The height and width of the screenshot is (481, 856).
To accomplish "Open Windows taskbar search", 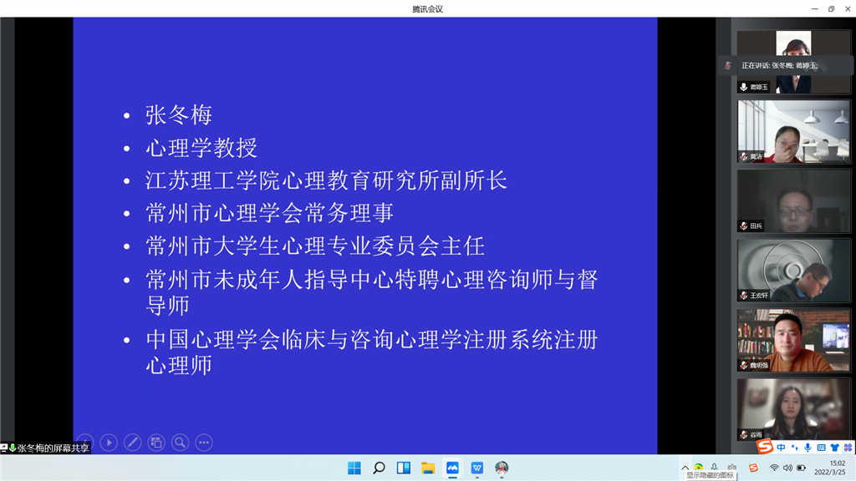I will (x=379, y=468).
